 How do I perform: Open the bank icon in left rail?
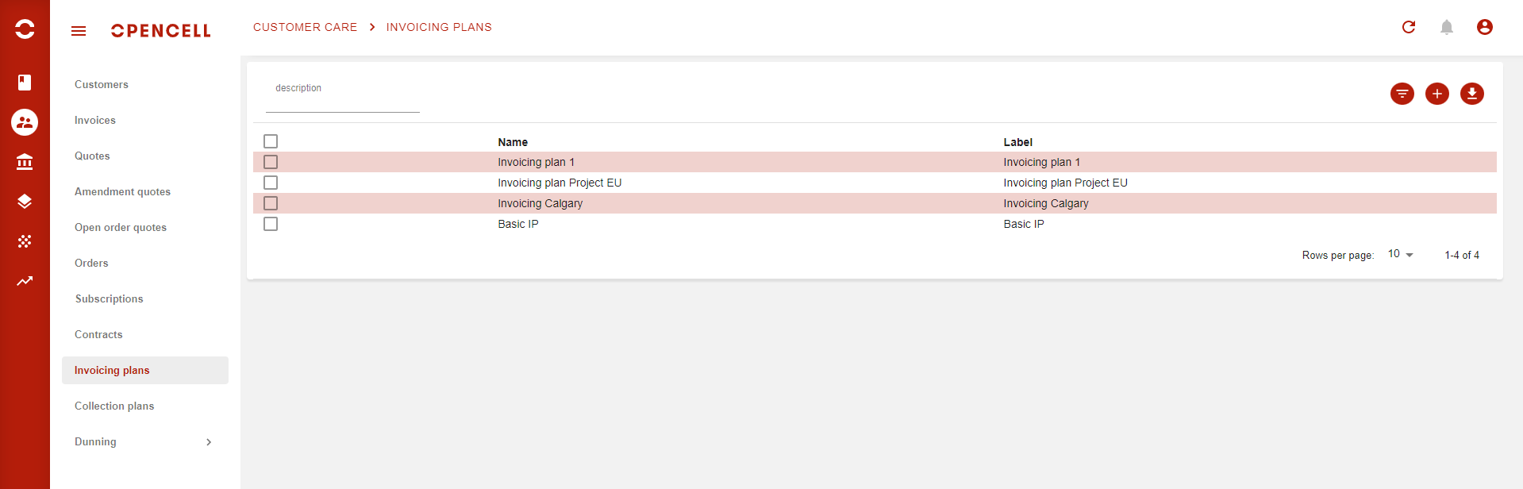(25, 162)
